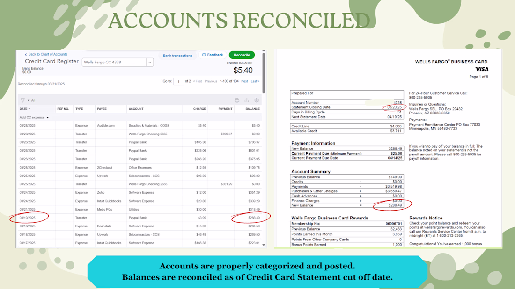Click the Feedback button
The height and width of the screenshot is (289, 515).
tap(213, 55)
